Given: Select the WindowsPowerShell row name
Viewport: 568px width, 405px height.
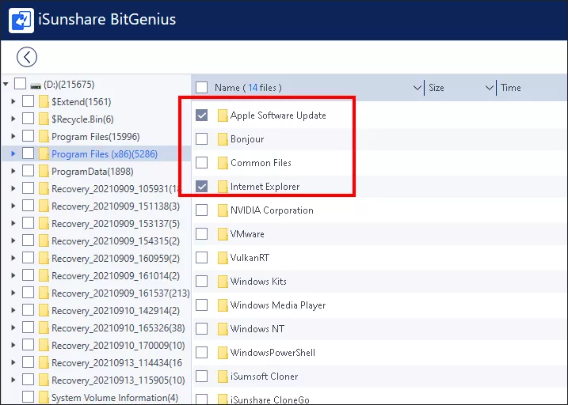Looking at the screenshot, I should pos(273,353).
